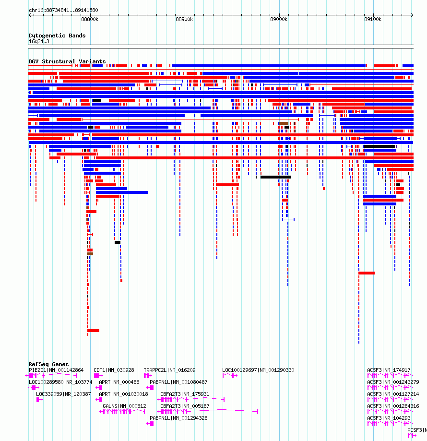Image resolution: width=427 pixels, height=441 pixels.
Task: Click the ACSF3|NR_104293 transcript label
Action: pos(389,418)
